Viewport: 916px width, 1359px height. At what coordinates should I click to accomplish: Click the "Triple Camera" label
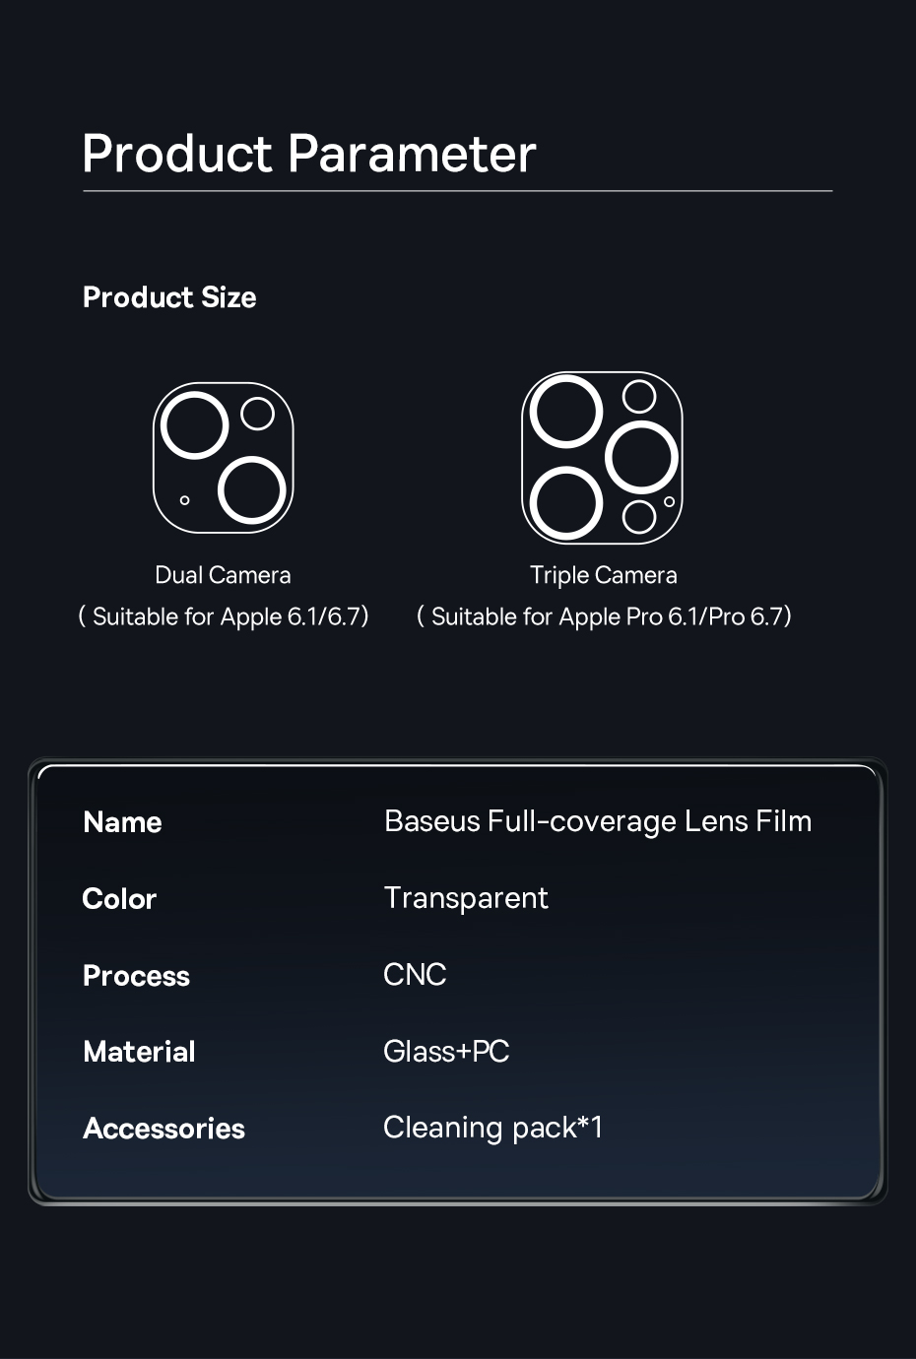[603, 575]
